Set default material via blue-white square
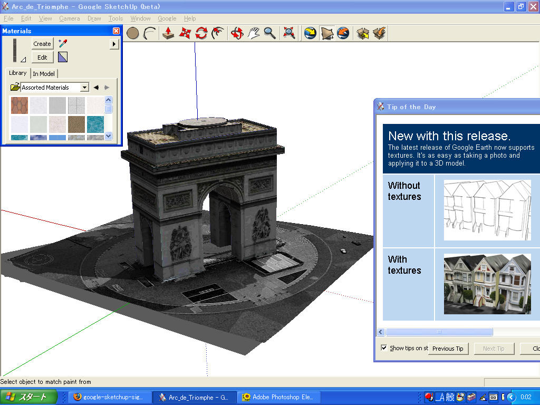This screenshot has height=405, width=540. 63,57
